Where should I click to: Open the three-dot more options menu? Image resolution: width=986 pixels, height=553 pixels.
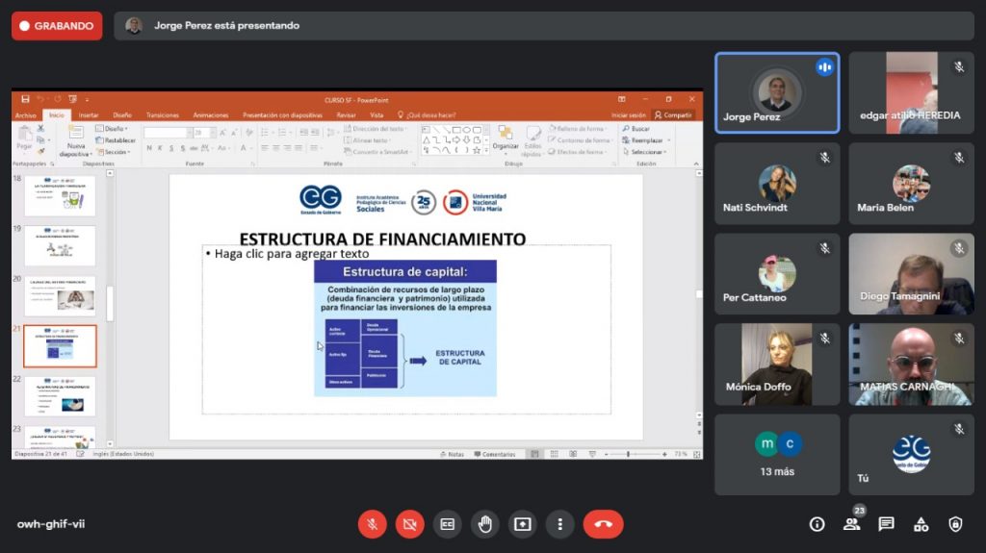(x=560, y=524)
